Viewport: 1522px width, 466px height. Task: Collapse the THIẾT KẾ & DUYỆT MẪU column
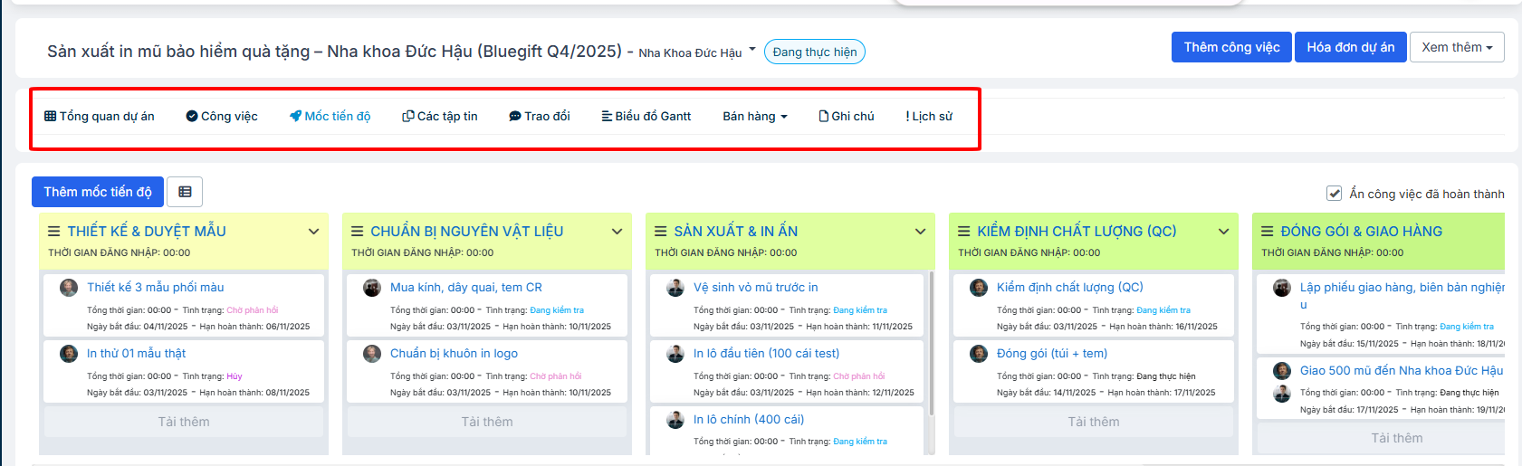(x=313, y=232)
